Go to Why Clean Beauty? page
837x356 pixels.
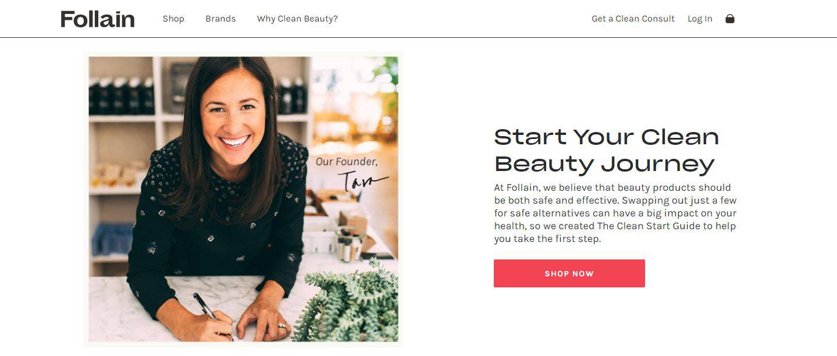point(297,19)
